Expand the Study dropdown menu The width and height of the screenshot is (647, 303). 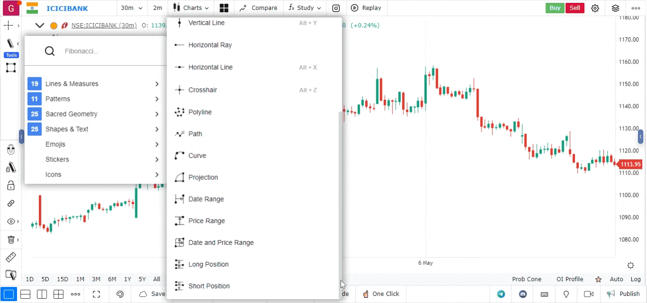[x=305, y=8]
